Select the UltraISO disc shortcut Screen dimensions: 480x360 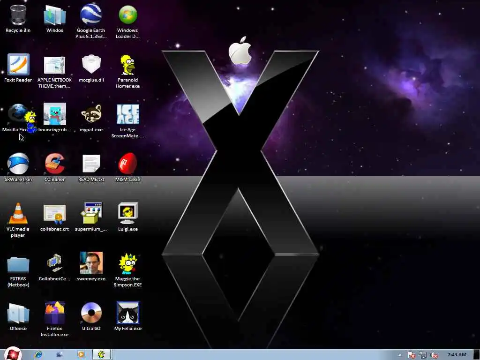click(x=91, y=313)
